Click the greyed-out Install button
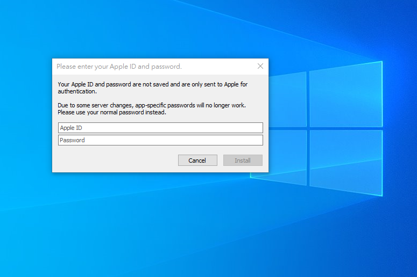 click(243, 161)
